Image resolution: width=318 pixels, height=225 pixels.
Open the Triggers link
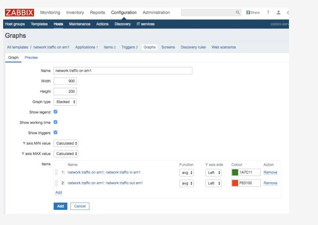[128, 47]
